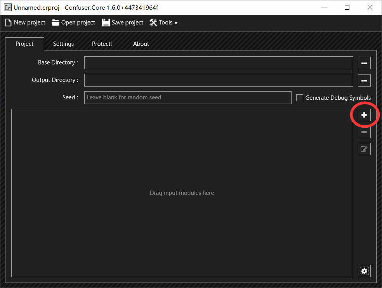Expand the Tools dropdown menu
This screenshot has height=288, width=382.
click(163, 23)
